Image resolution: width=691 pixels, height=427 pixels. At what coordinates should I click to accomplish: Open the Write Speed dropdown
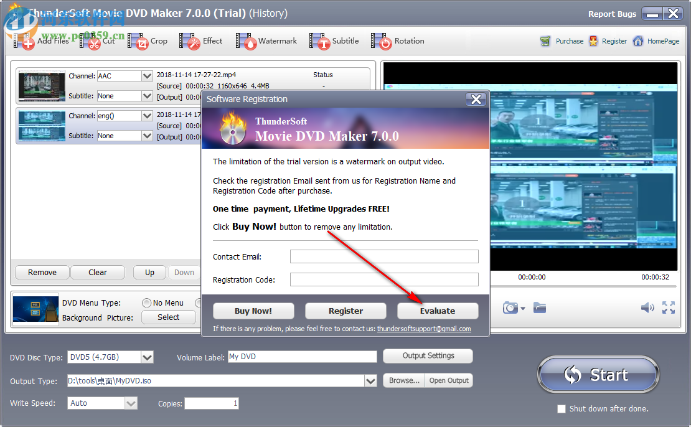click(x=131, y=403)
